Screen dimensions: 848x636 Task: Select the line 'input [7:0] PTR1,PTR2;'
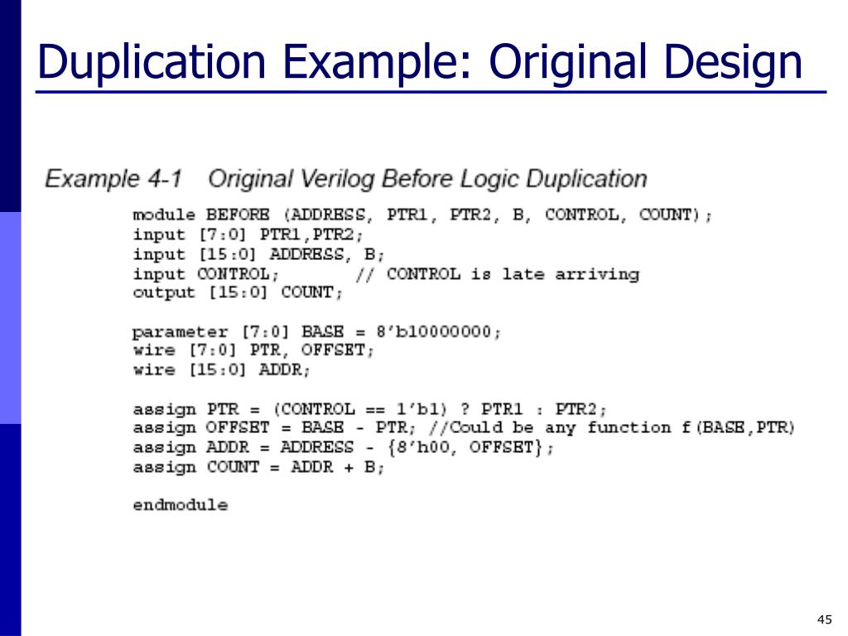coord(248,234)
